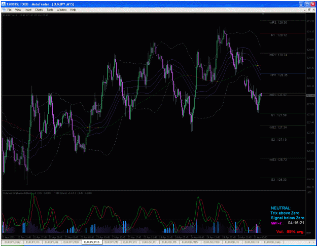Restore the inner chart window with the MDI restore button

click(x=309, y=10)
